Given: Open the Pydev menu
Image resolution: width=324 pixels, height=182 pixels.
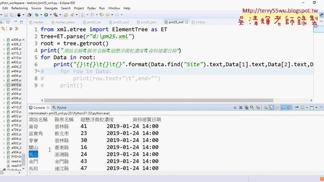Looking at the screenshot, I should tap(91, 8).
